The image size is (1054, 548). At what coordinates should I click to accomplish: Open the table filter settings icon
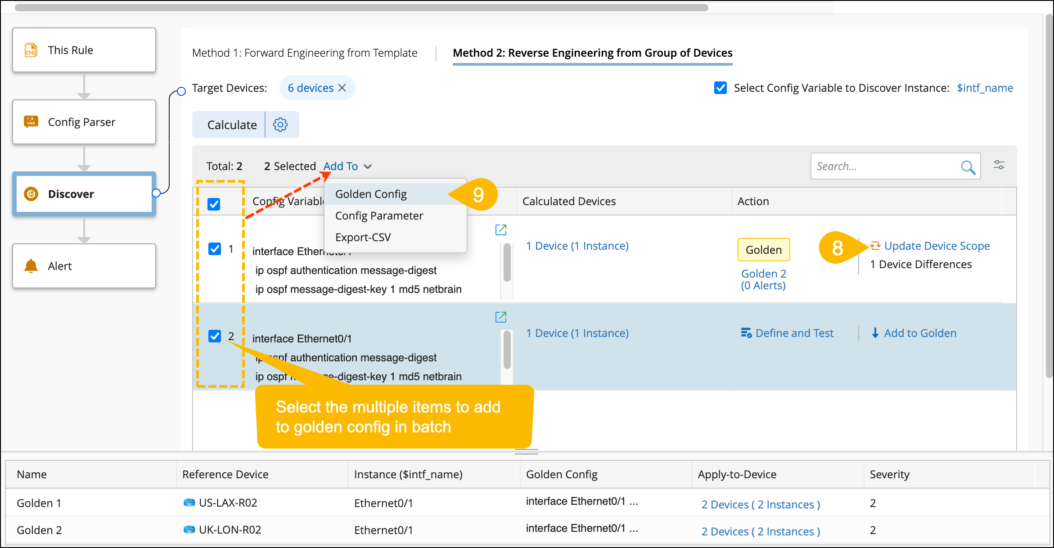coord(999,165)
